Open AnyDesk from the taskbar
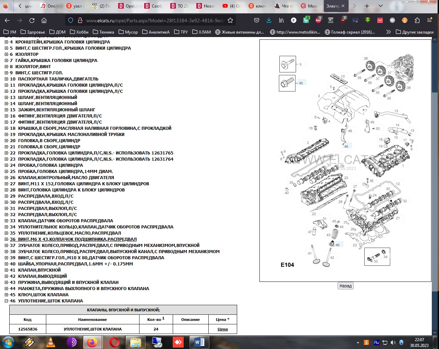Screen dimensions: 439x349 coord(178,342)
